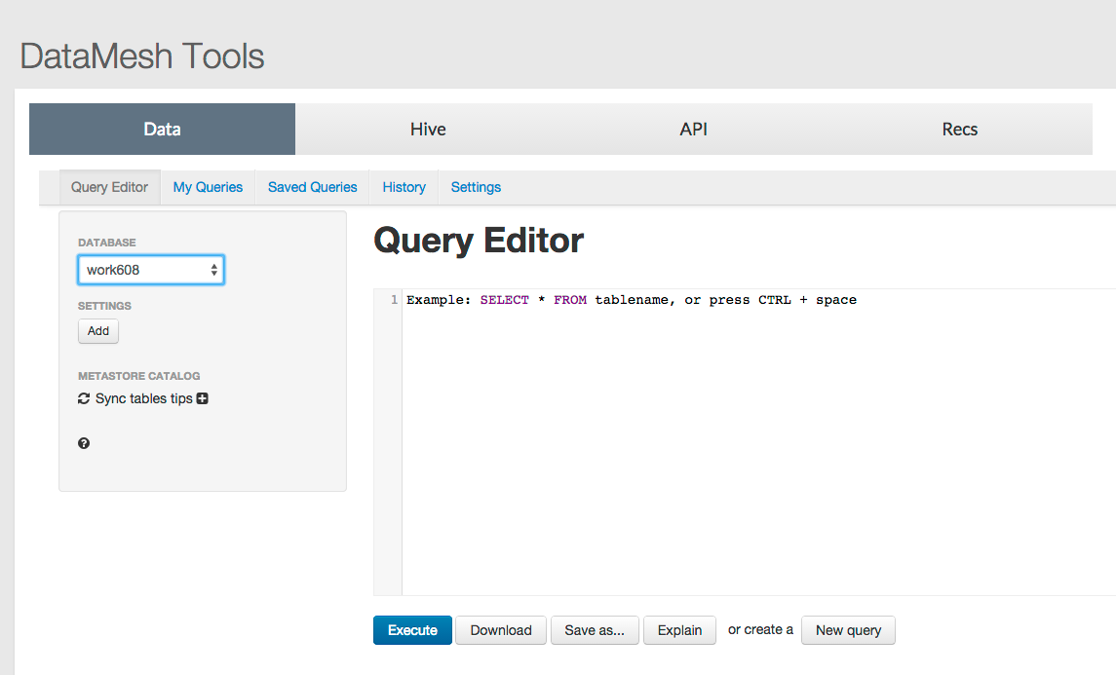Click the Save as... button
Screen dimensions: 1116x675
click(x=595, y=630)
